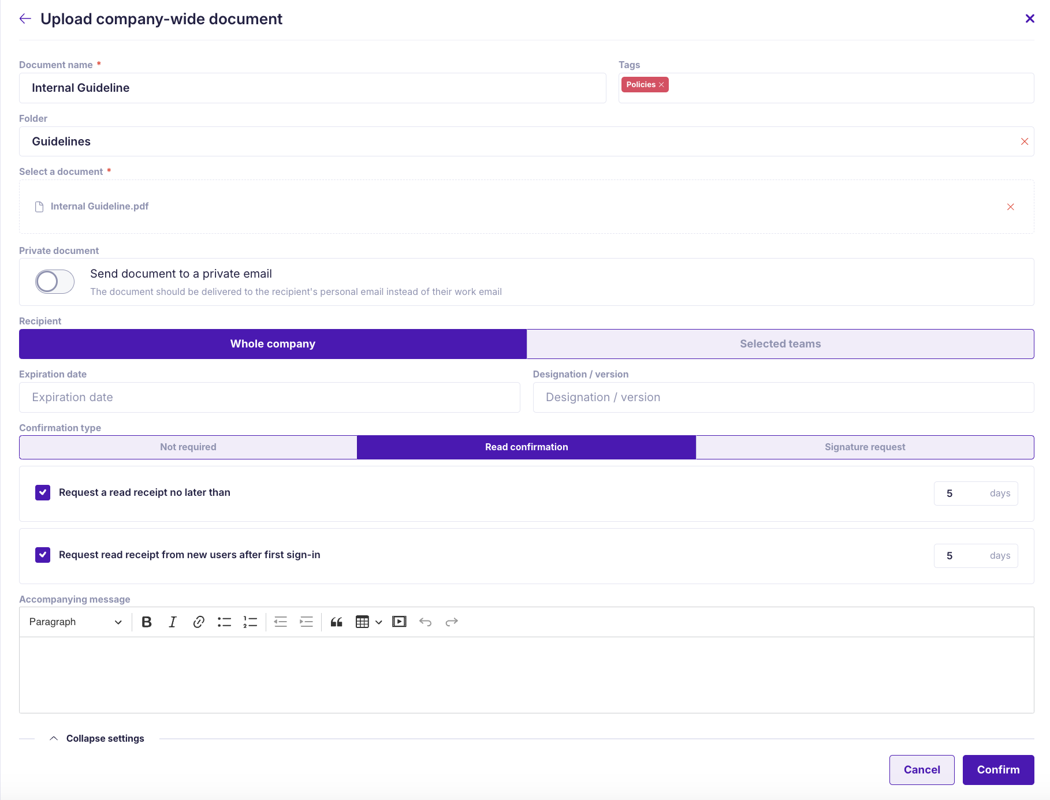Insert media into the message
Viewport: 1050px width, 800px height.
pos(399,622)
